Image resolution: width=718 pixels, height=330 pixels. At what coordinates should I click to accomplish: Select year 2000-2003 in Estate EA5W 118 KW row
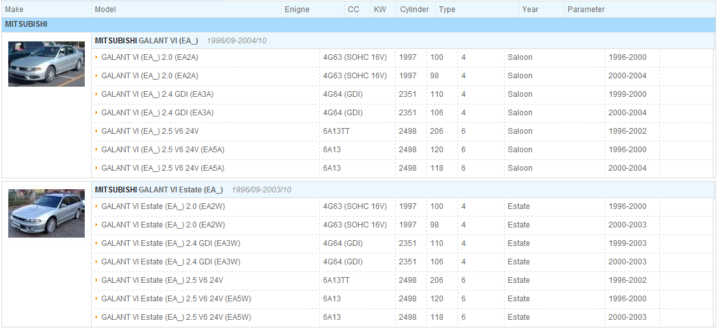pyautogui.click(x=628, y=317)
